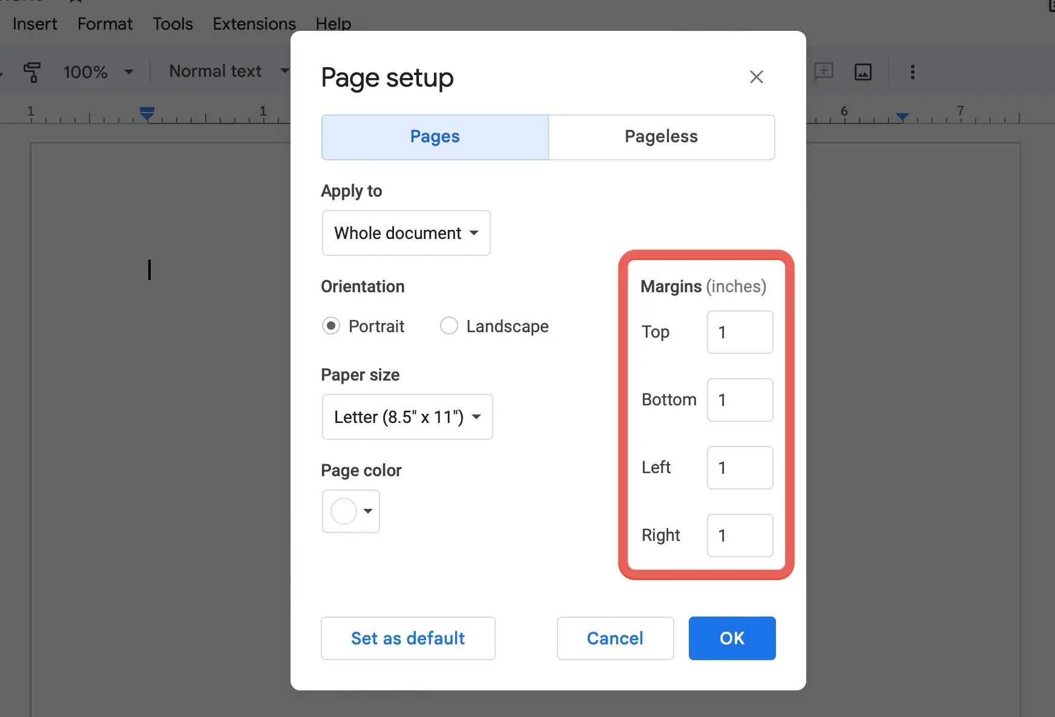Open the Extensions menu
This screenshot has height=717, width=1055.
tap(254, 24)
